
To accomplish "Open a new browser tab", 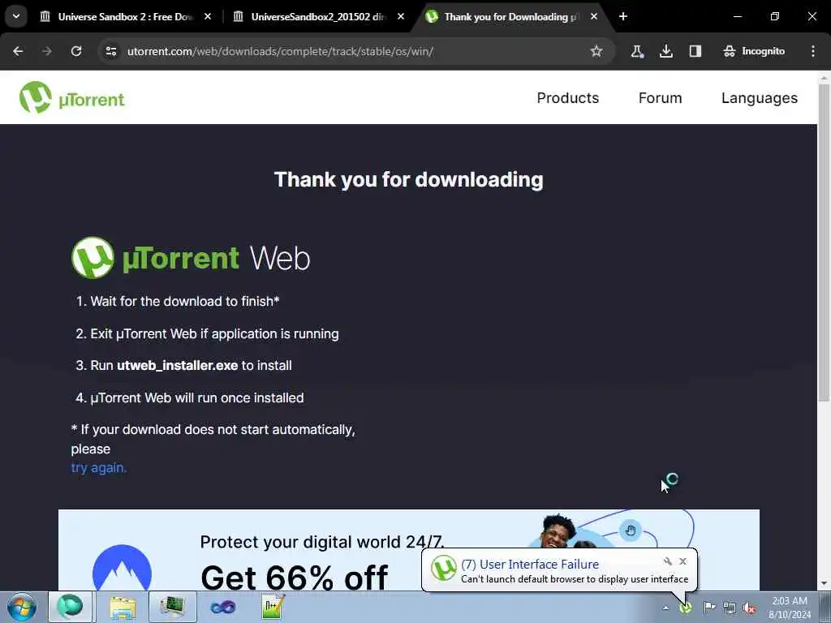I will (623, 16).
